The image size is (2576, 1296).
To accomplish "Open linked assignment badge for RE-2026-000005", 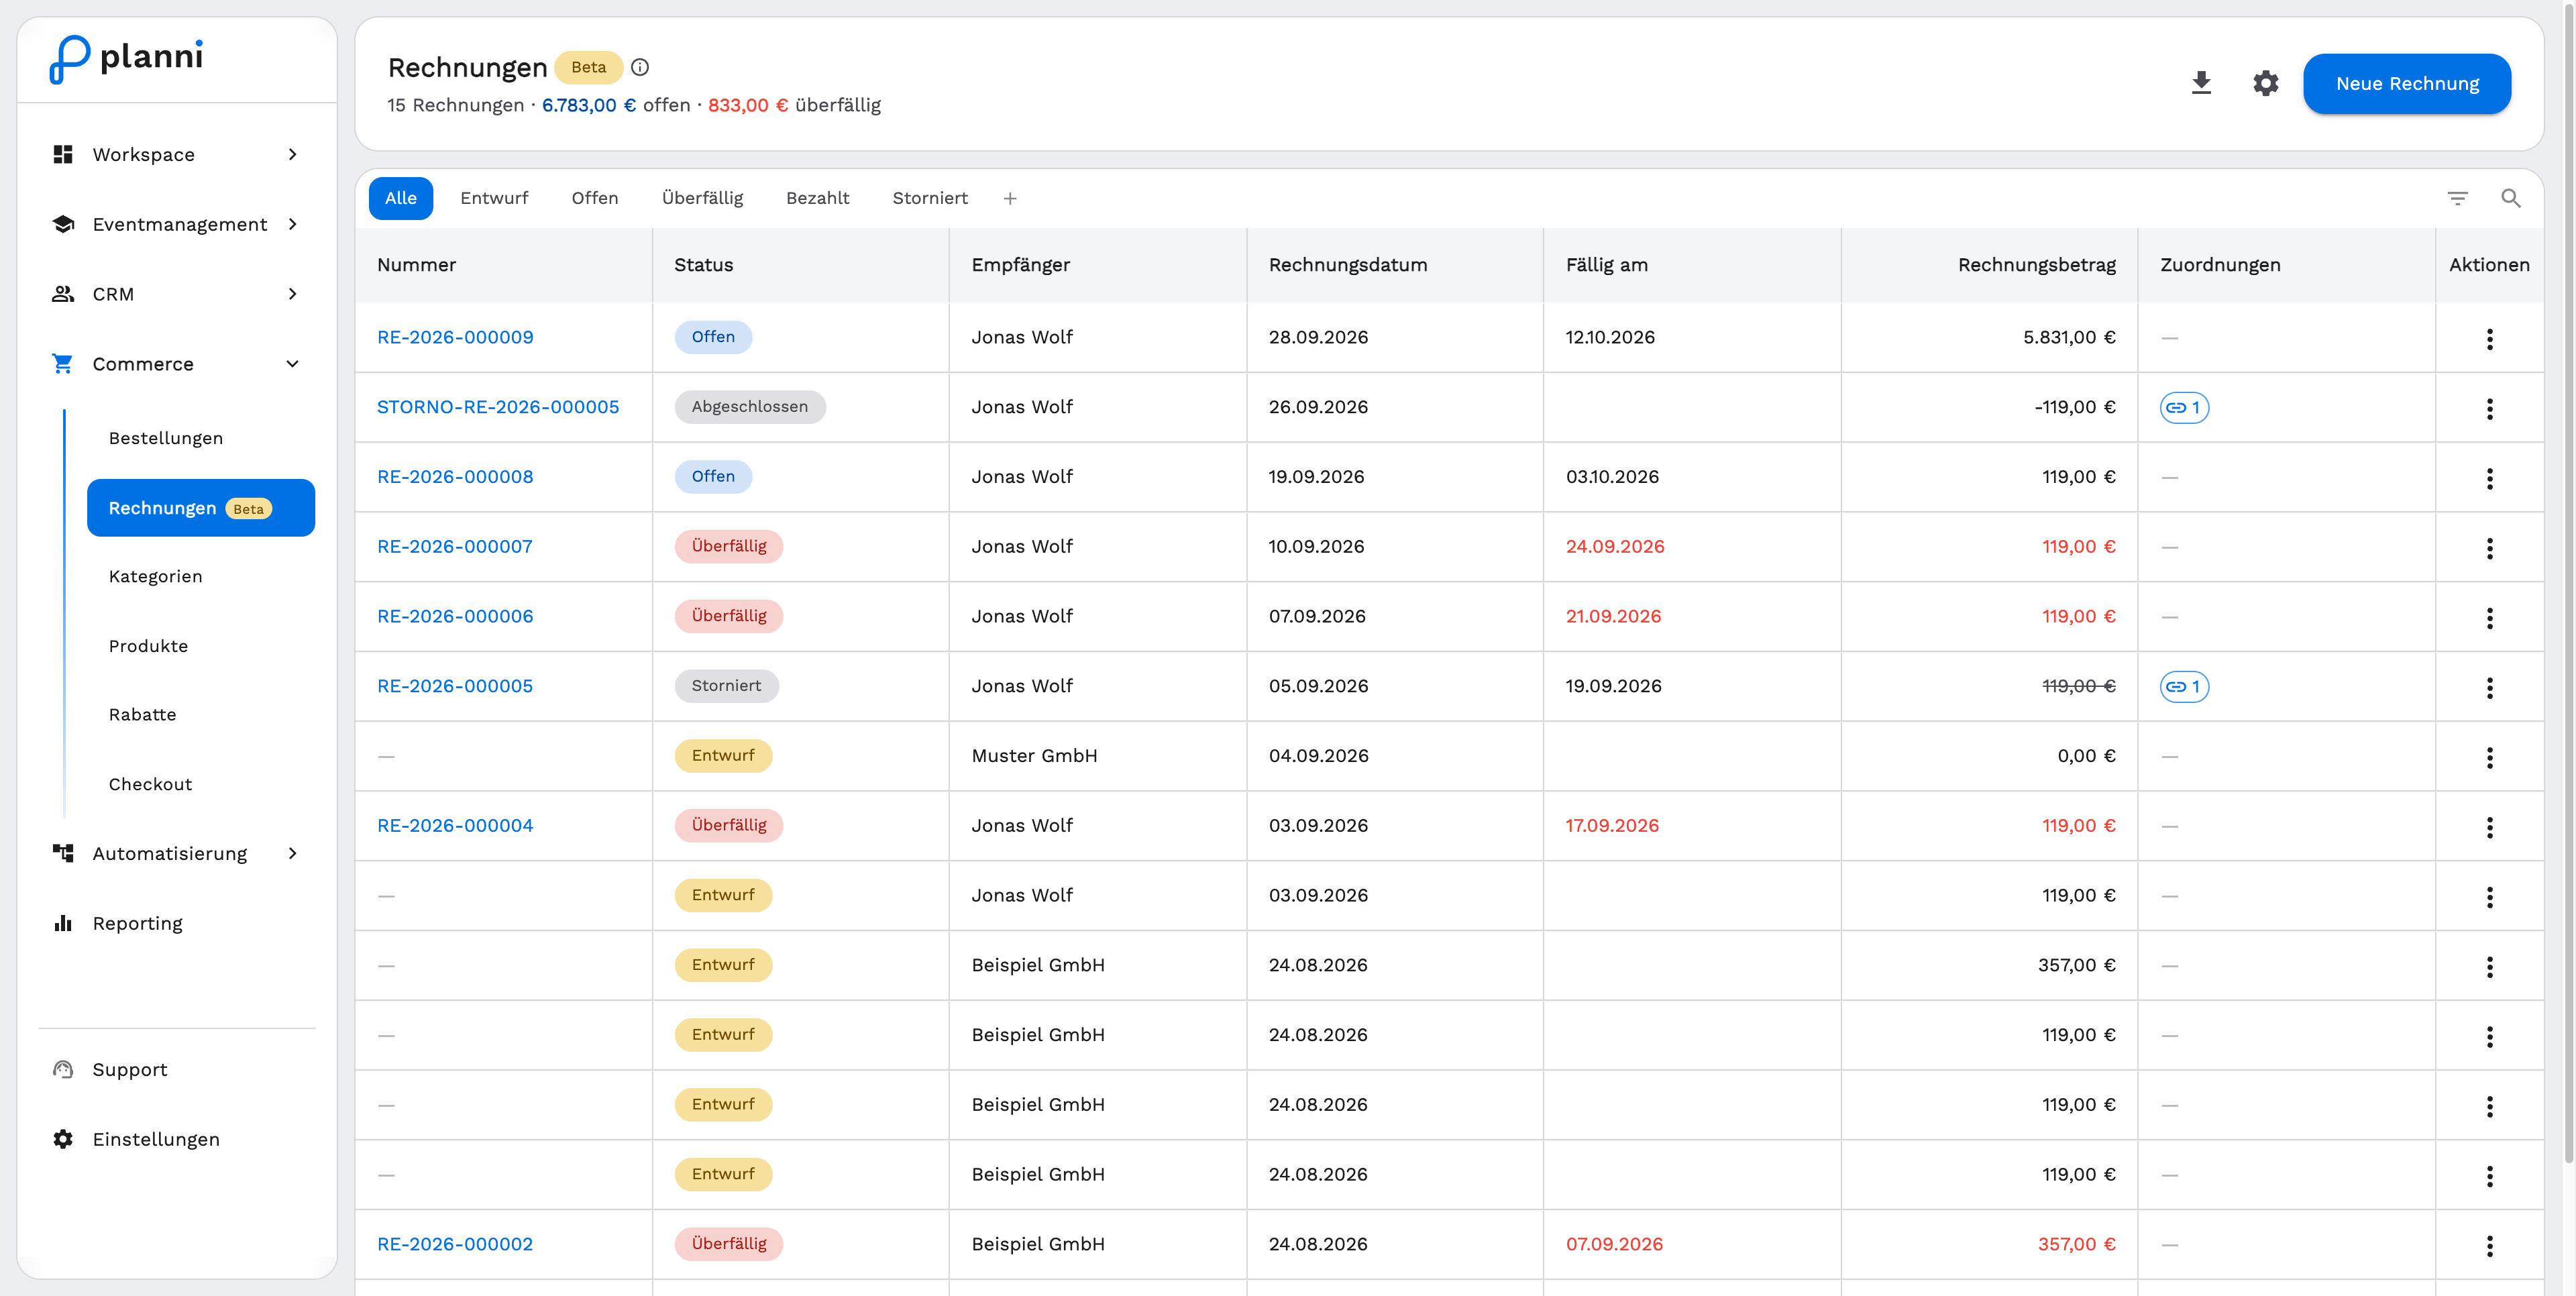I will (2184, 686).
